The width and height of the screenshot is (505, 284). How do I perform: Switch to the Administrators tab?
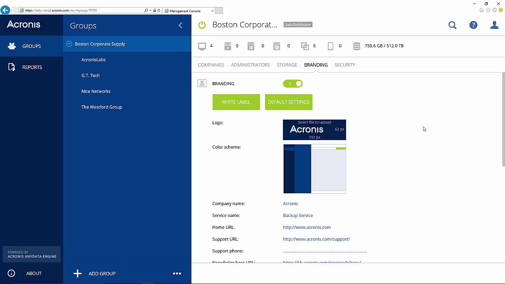click(x=251, y=65)
